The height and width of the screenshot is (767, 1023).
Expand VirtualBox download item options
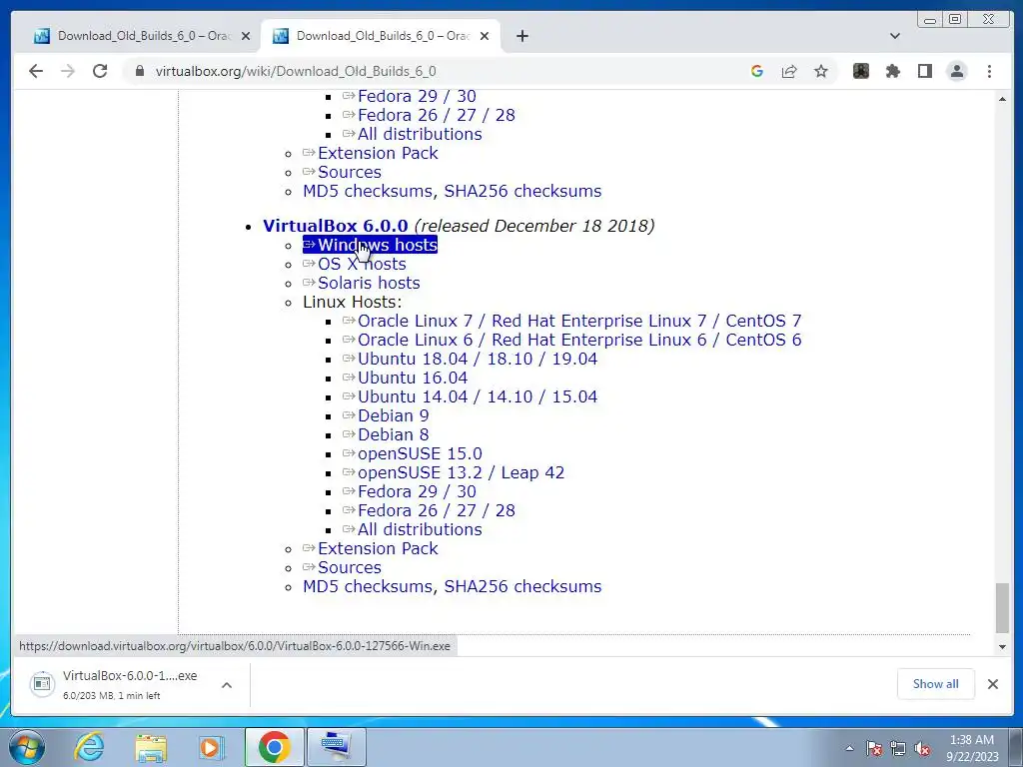(x=227, y=685)
